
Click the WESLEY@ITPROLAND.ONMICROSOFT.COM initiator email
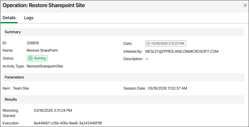182,51
